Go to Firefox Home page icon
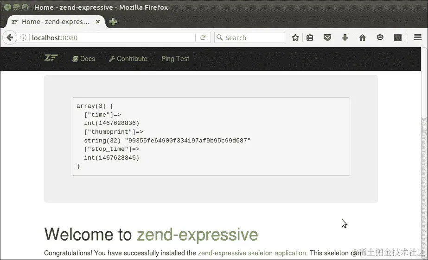The height and width of the screenshot is (260, 428). (362, 37)
